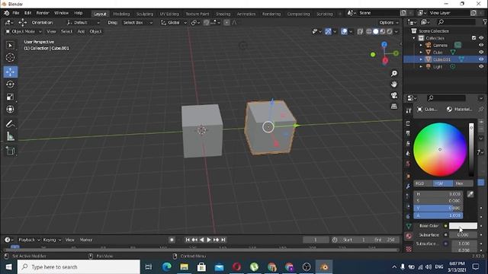The image size is (488, 274).
Task: Open the Tool properties tab icon
Action: tap(409, 110)
